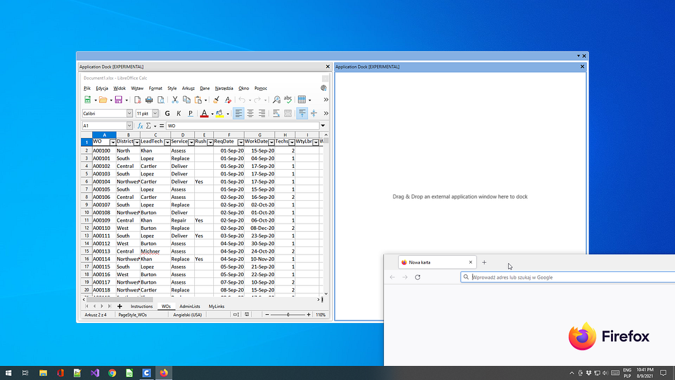Screen dimensions: 675x380
Task: Reload the page in Firefox
Action: click(x=418, y=277)
